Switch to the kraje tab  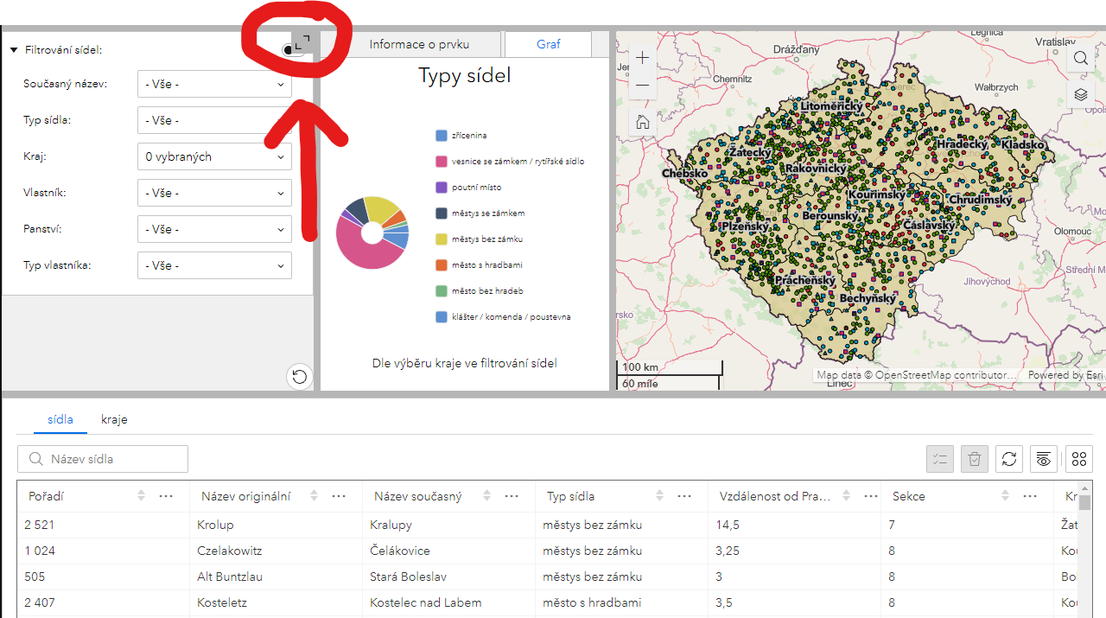pos(114,419)
